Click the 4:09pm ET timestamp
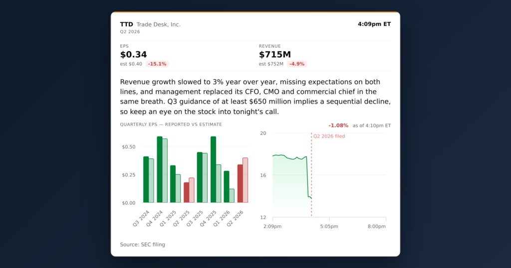Viewport: 511px width, 268px height. click(374, 24)
